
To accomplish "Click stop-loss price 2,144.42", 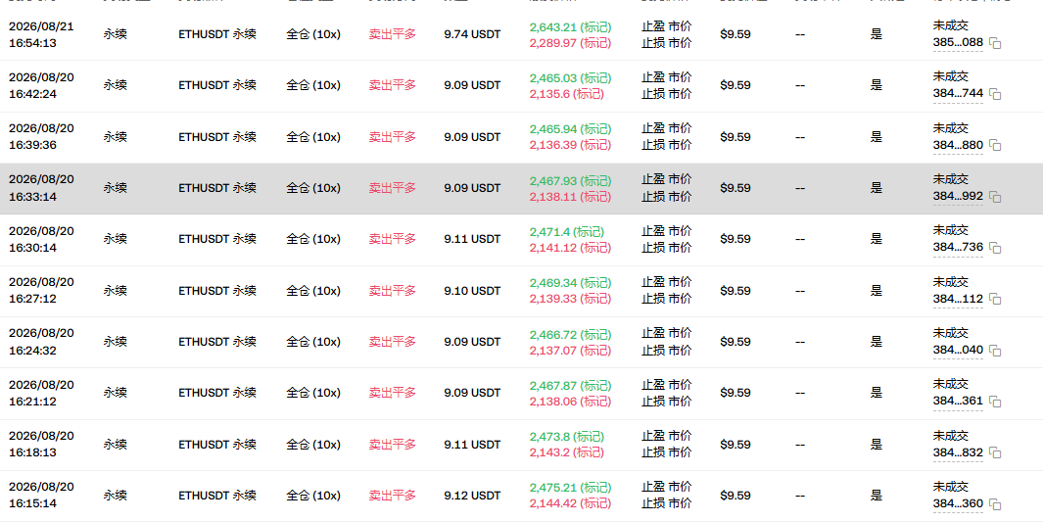I will coord(570,503).
